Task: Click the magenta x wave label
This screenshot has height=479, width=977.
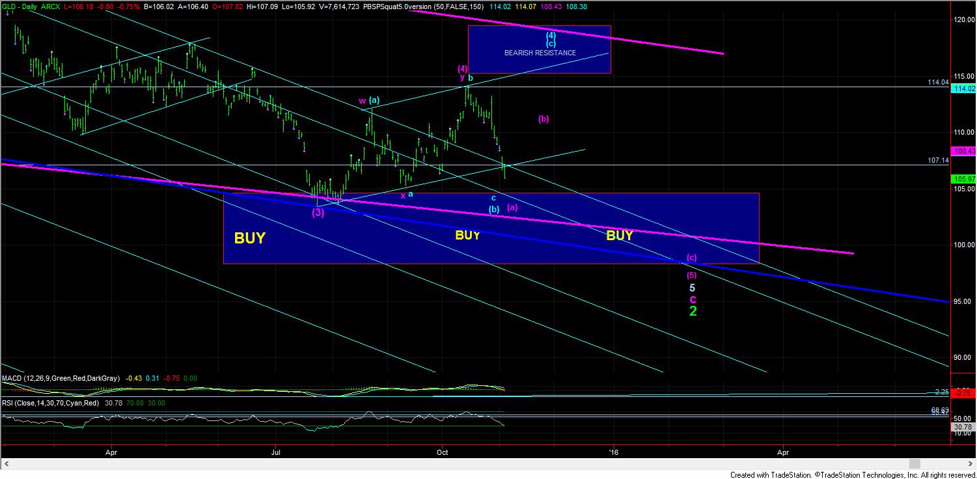Action: tap(403, 195)
